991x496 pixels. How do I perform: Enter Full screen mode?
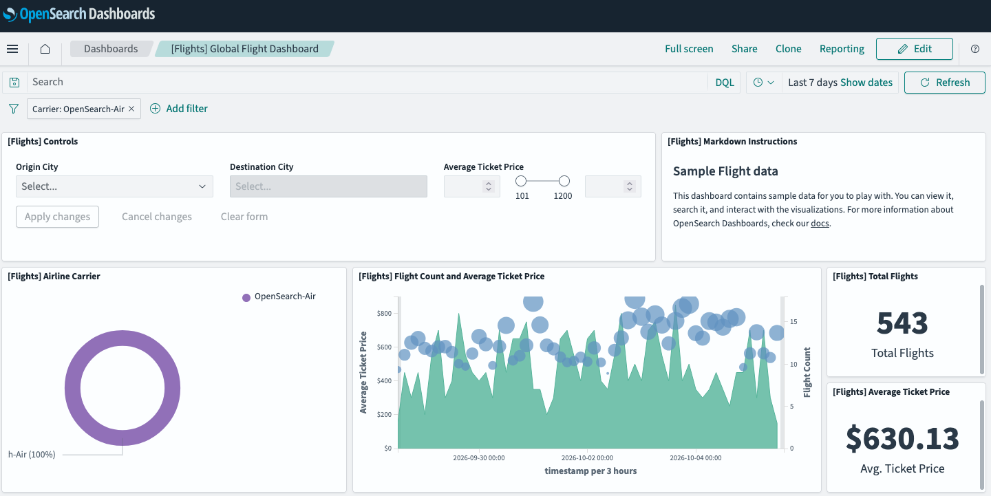(689, 49)
